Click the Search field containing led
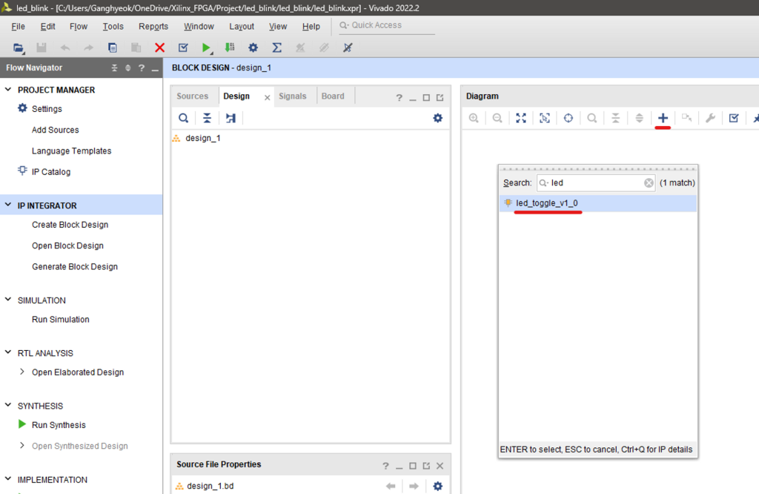The height and width of the screenshot is (494, 759). tap(596, 182)
